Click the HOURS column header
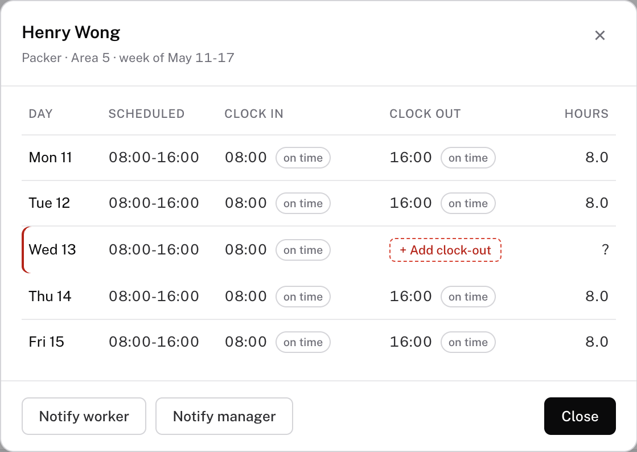This screenshot has height=452, width=637. [586, 114]
